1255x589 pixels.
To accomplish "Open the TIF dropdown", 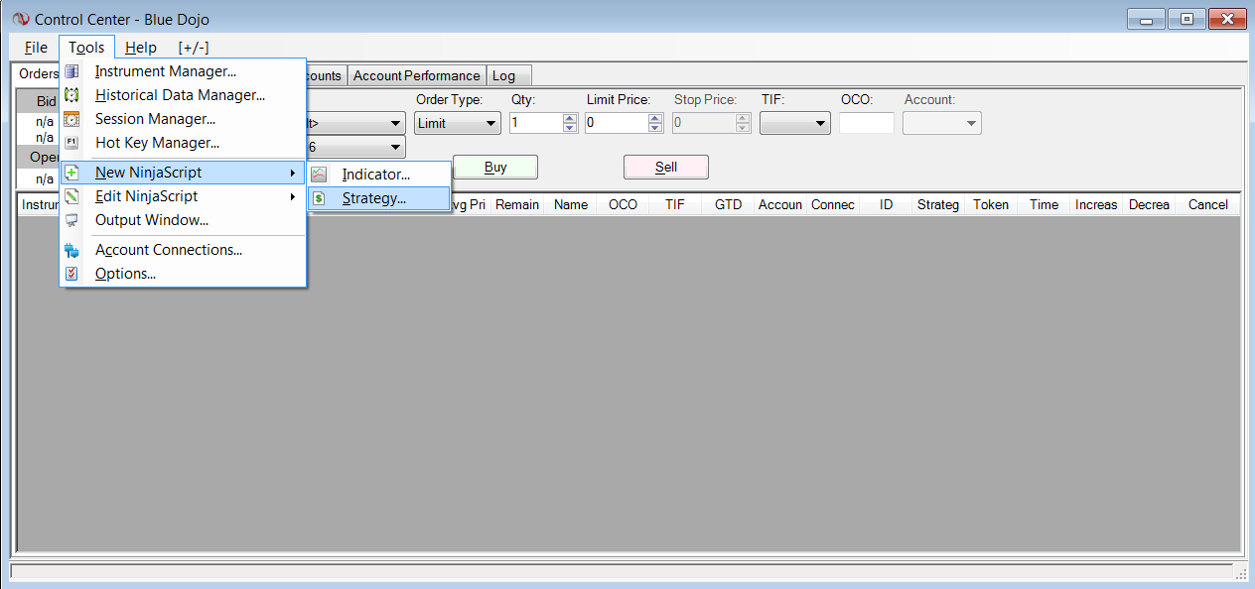I will click(x=795, y=123).
